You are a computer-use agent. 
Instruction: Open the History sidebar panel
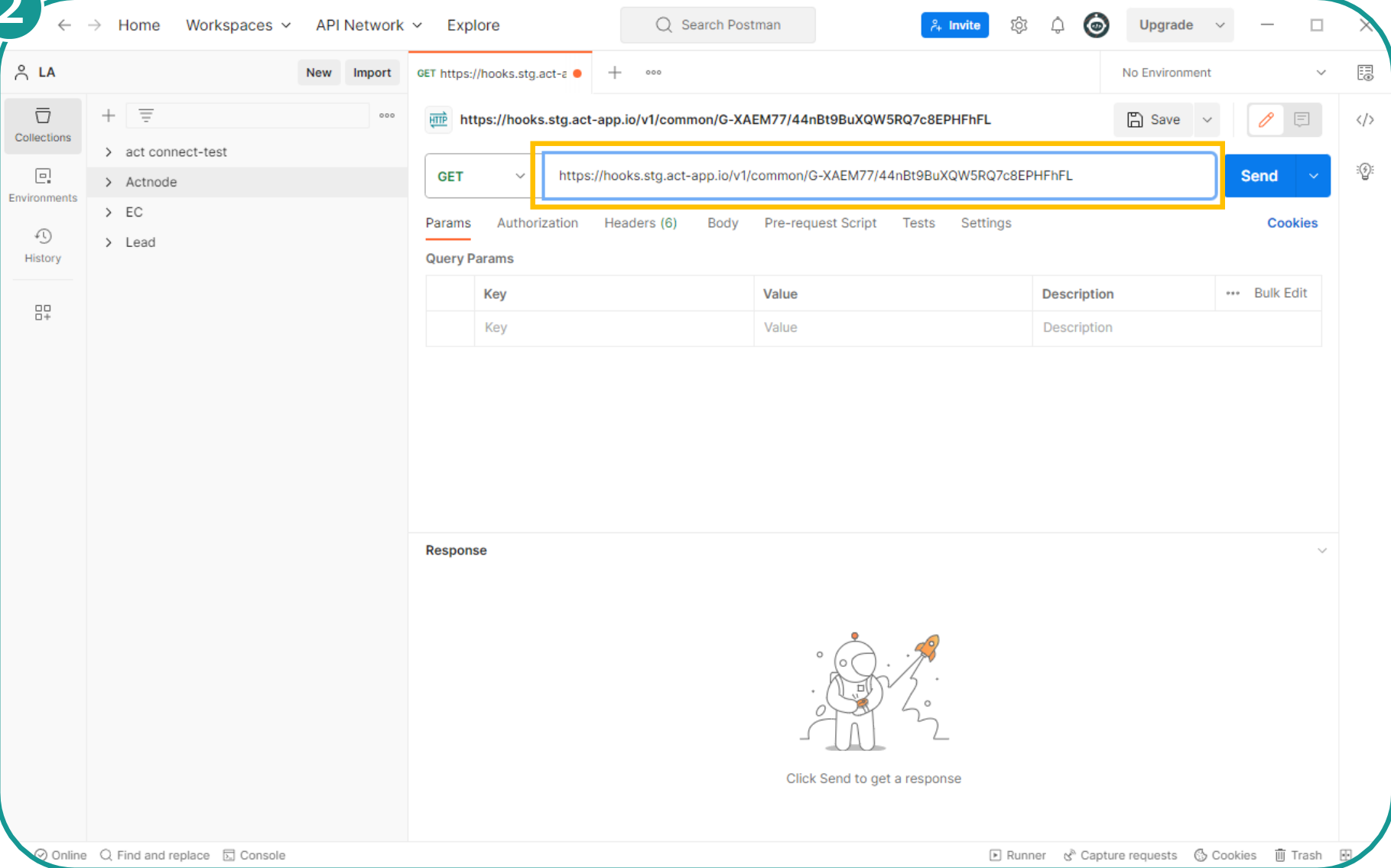tap(43, 246)
